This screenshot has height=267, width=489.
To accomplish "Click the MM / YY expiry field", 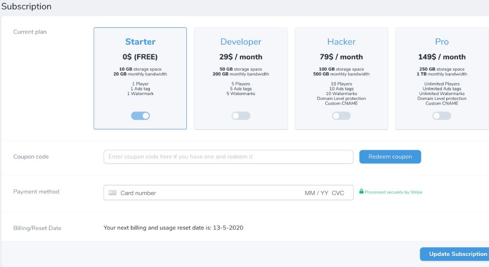I will (316, 193).
